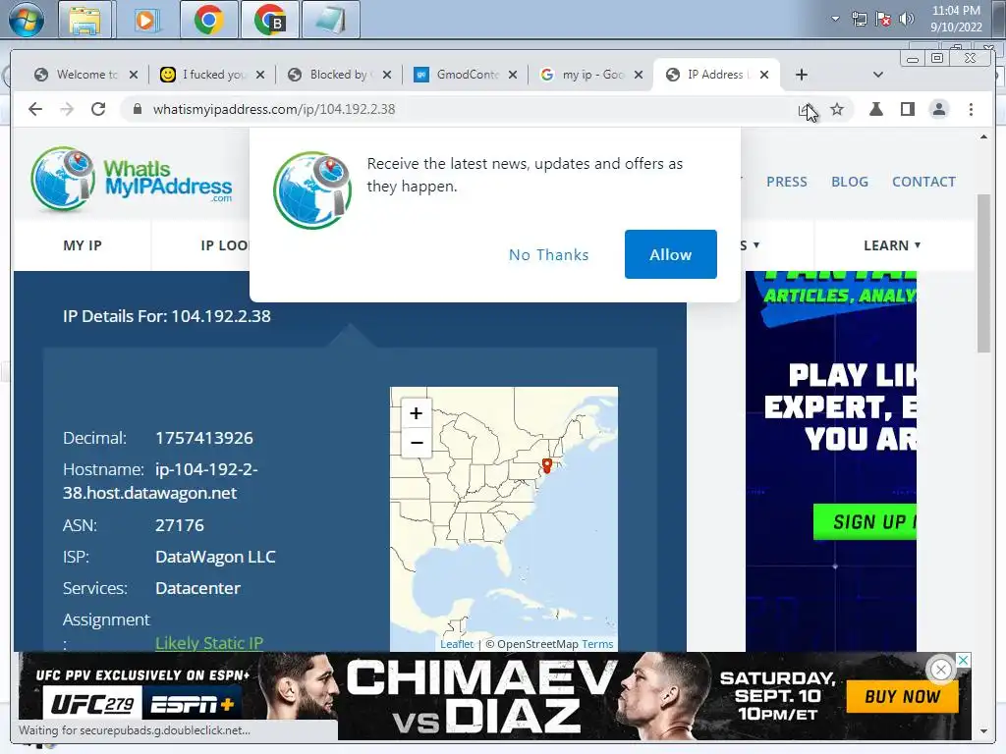Reload the current page

coord(98,109)
